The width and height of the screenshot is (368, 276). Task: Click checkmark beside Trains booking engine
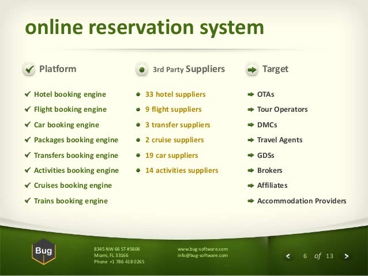point(28,201)
